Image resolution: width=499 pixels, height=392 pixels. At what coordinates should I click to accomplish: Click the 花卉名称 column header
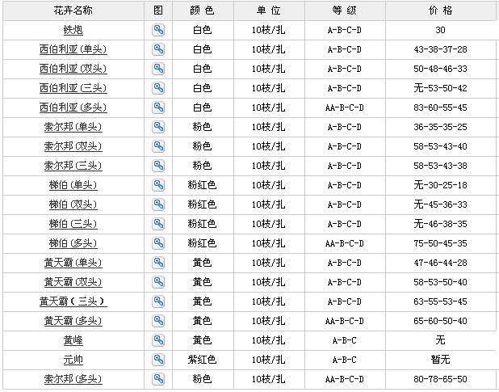tap(73, 11)
